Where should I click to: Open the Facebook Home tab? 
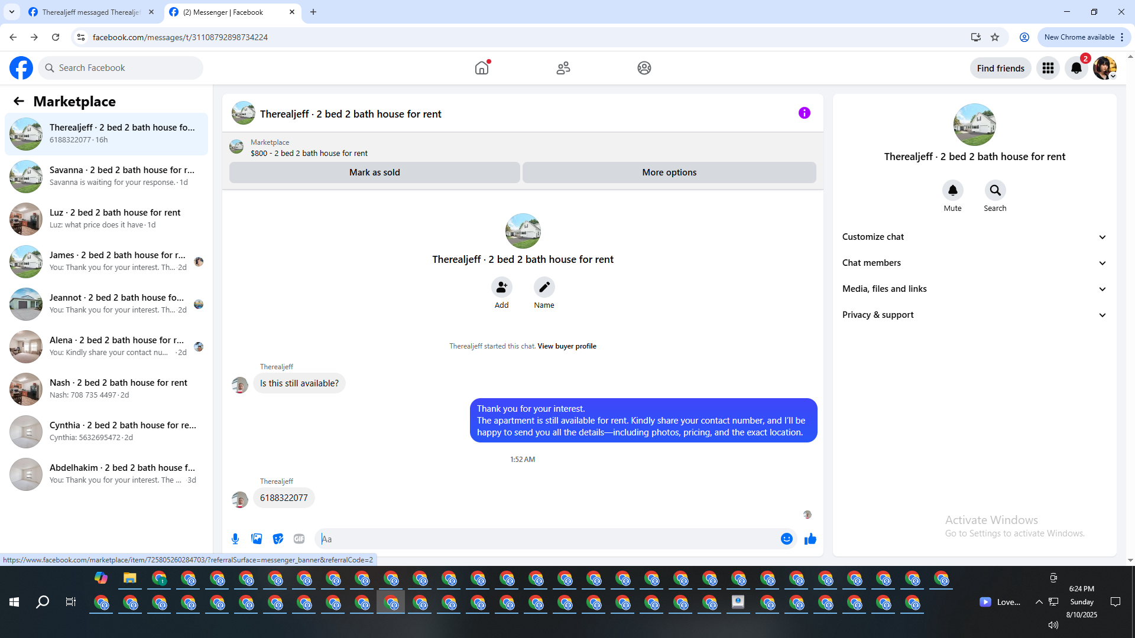click(482, 68)
